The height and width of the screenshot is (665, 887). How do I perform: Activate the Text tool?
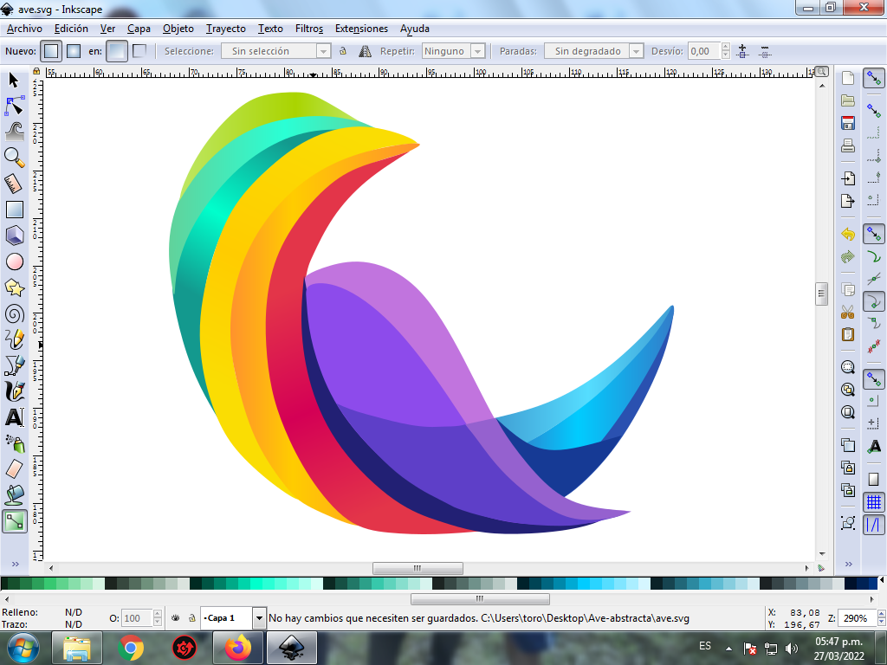pyautogui.click(x=15, y=417)
